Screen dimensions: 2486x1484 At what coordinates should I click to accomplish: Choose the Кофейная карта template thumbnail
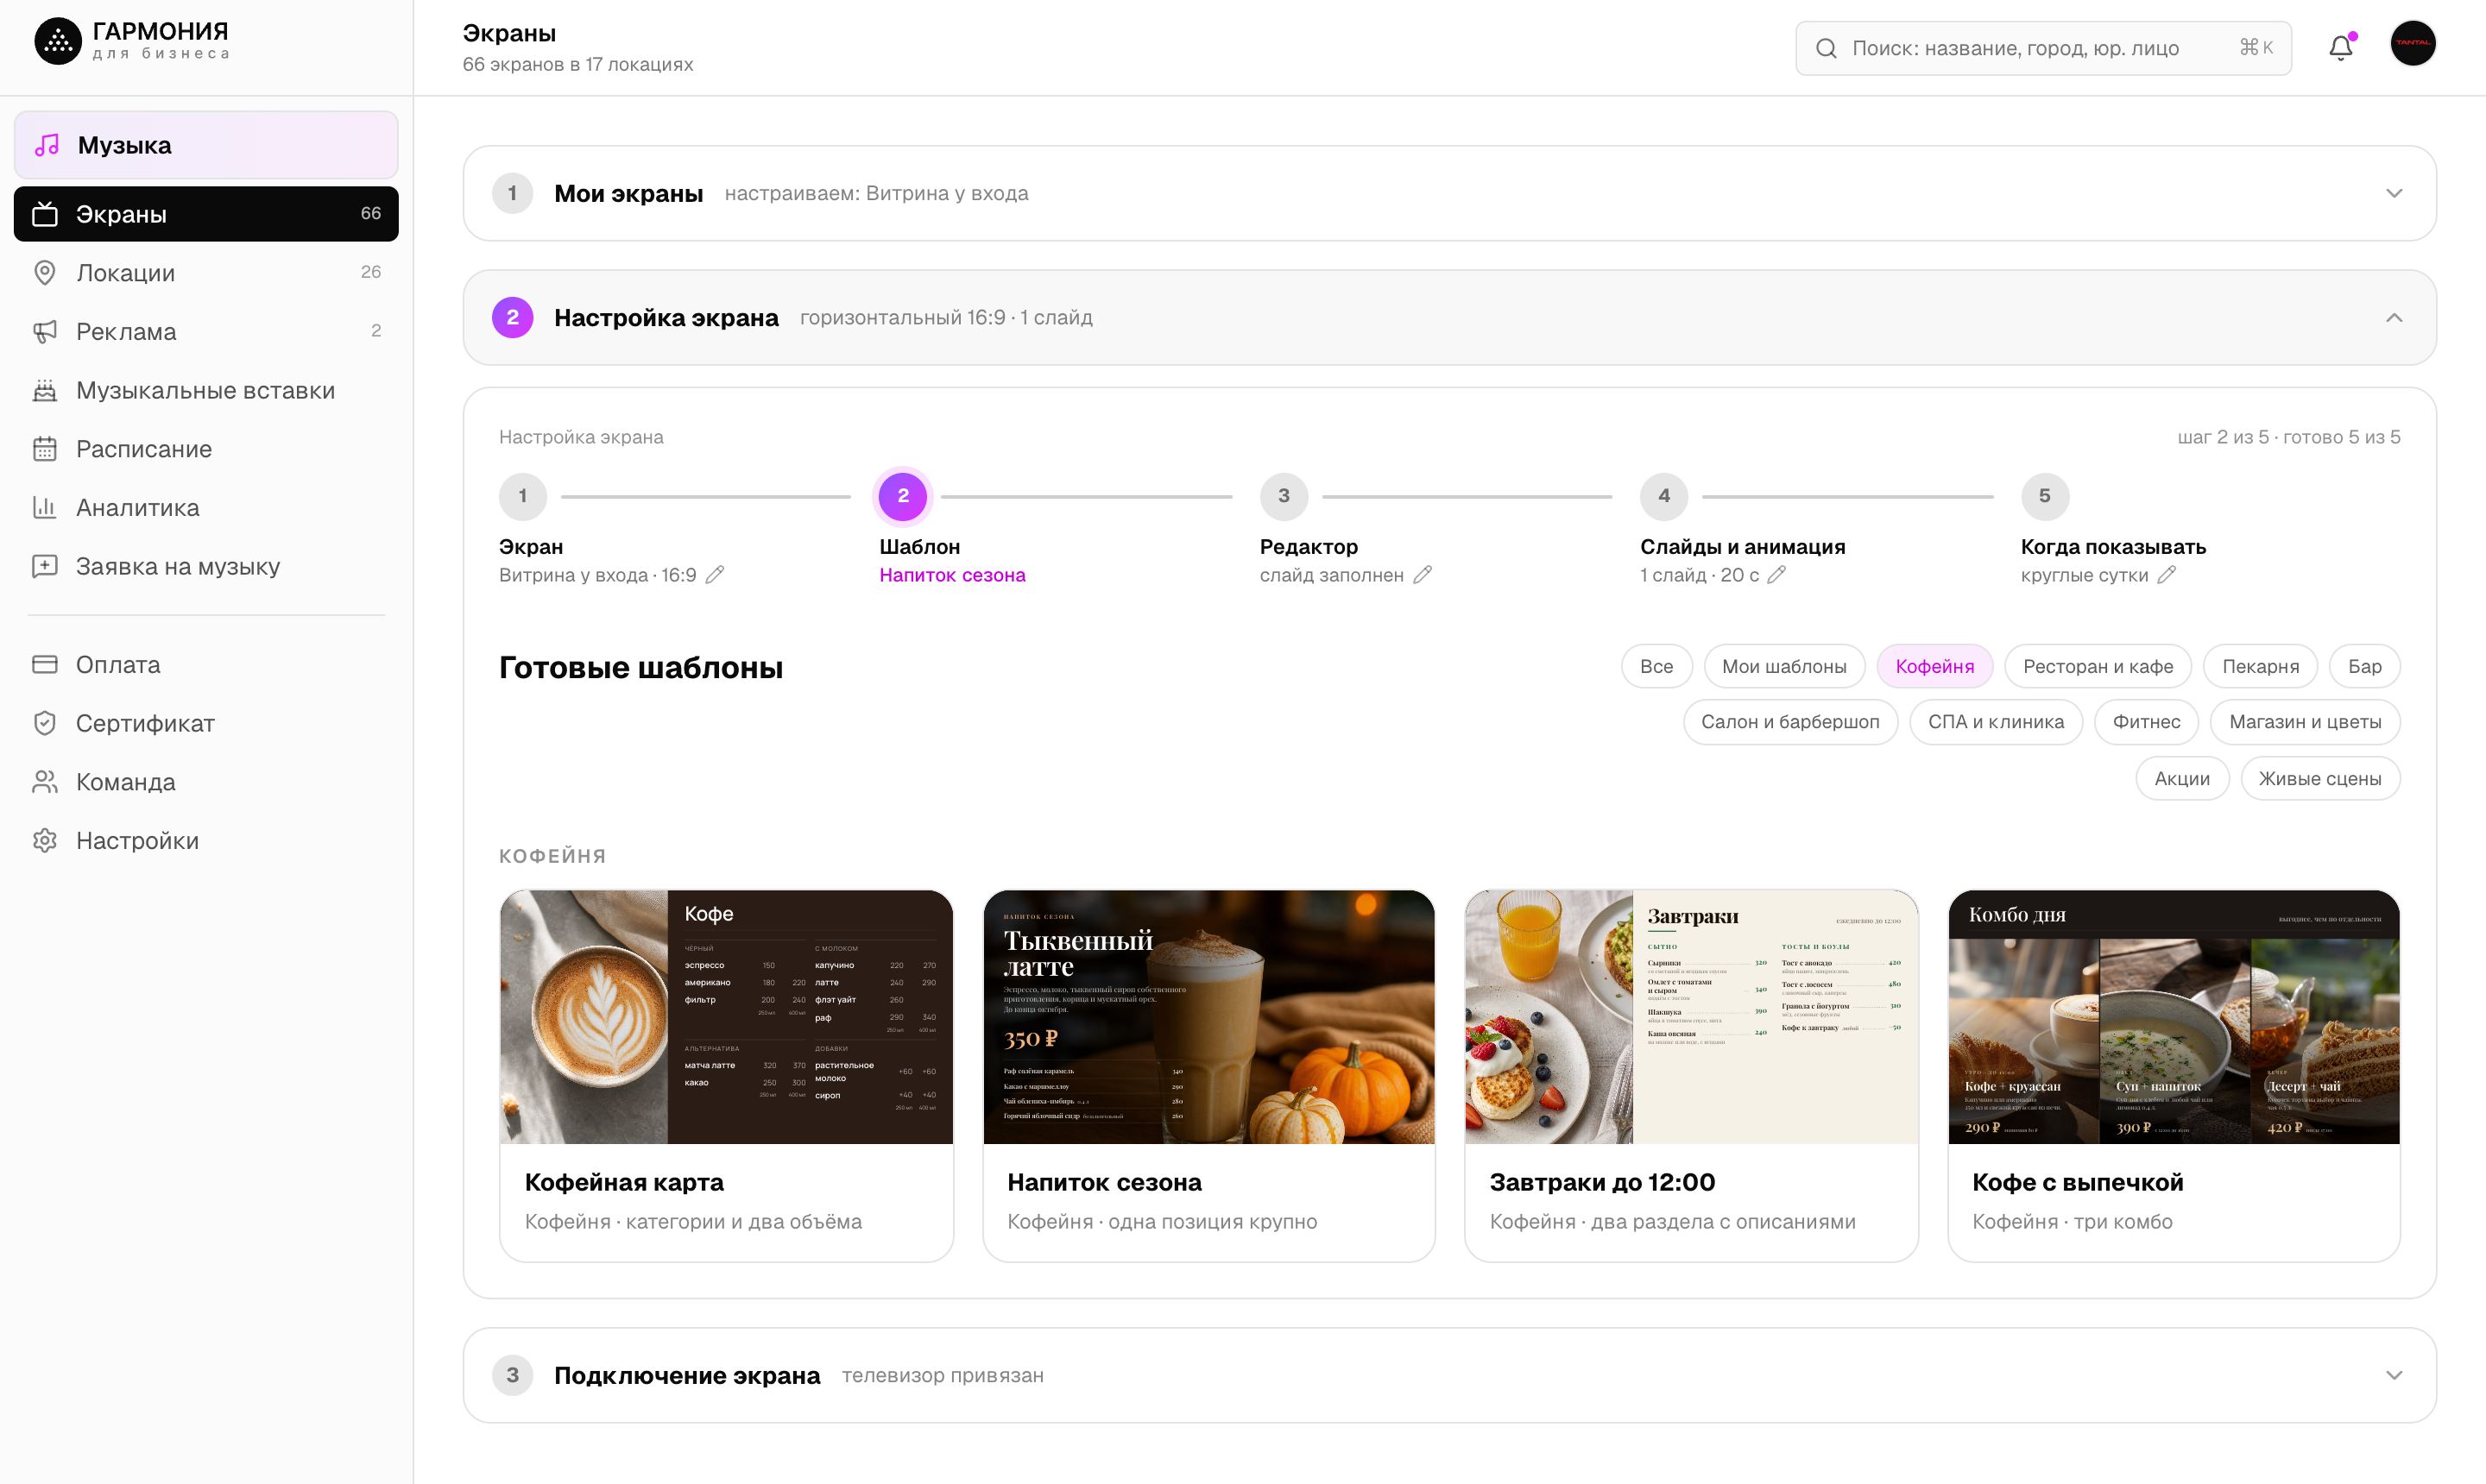pos(726,1017)
